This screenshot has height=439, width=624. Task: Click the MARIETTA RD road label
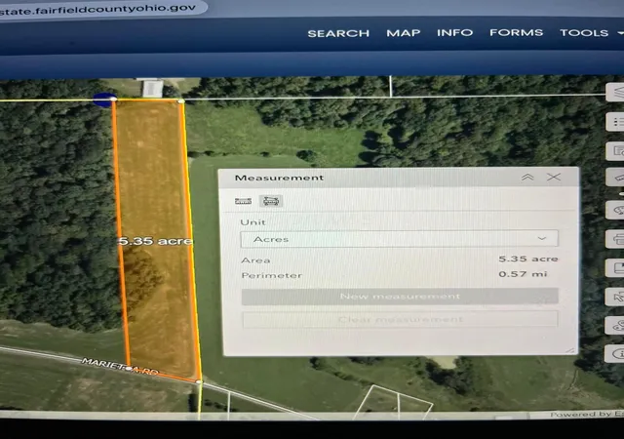(120, 367)
